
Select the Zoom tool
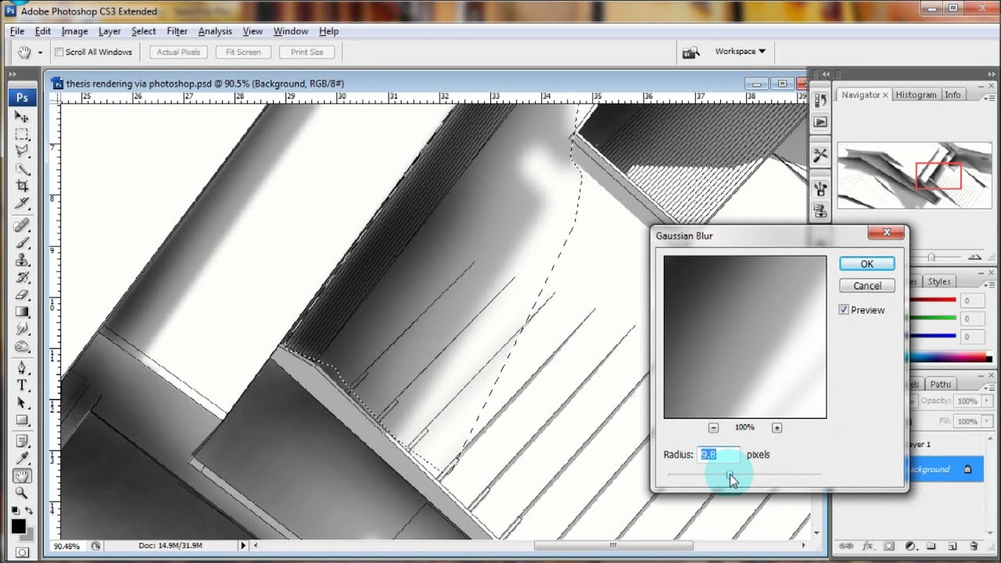coord(22,493)
